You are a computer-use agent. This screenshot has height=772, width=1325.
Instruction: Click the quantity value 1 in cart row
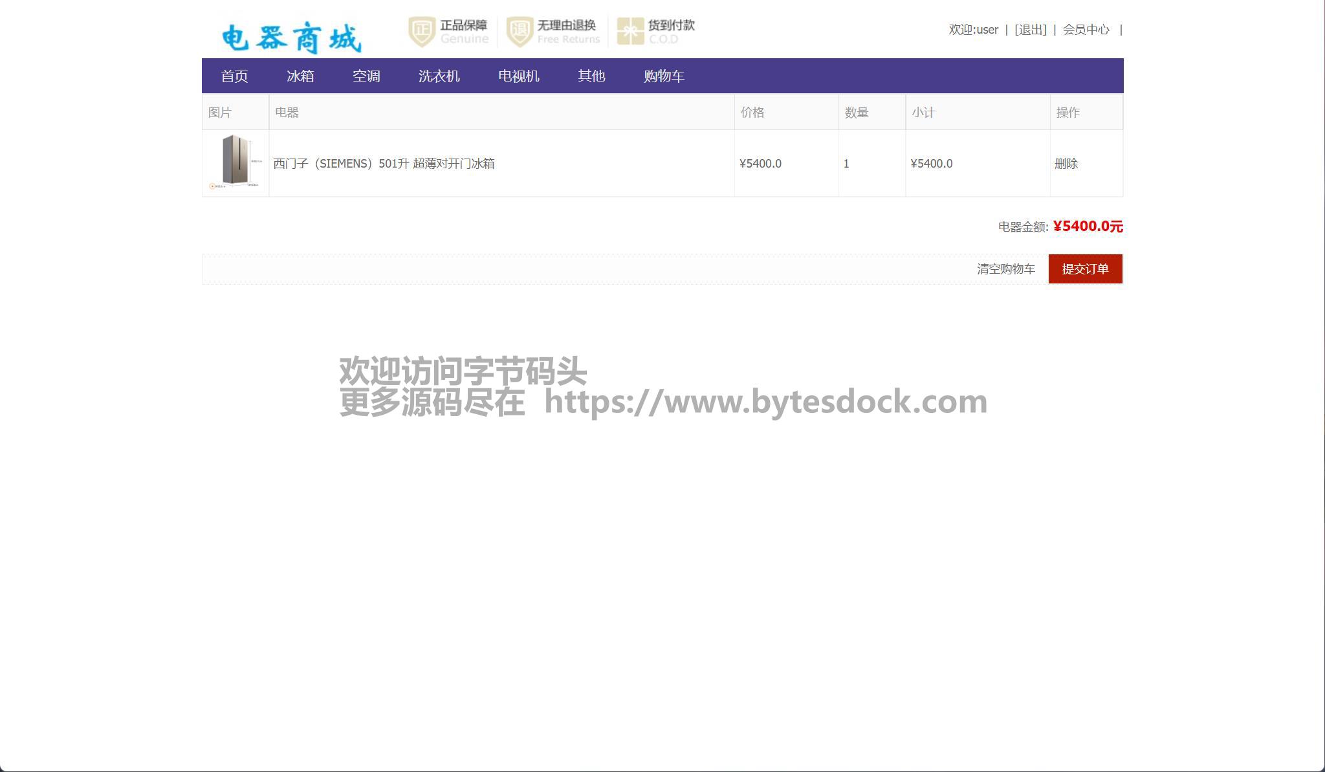coord(846,164)
